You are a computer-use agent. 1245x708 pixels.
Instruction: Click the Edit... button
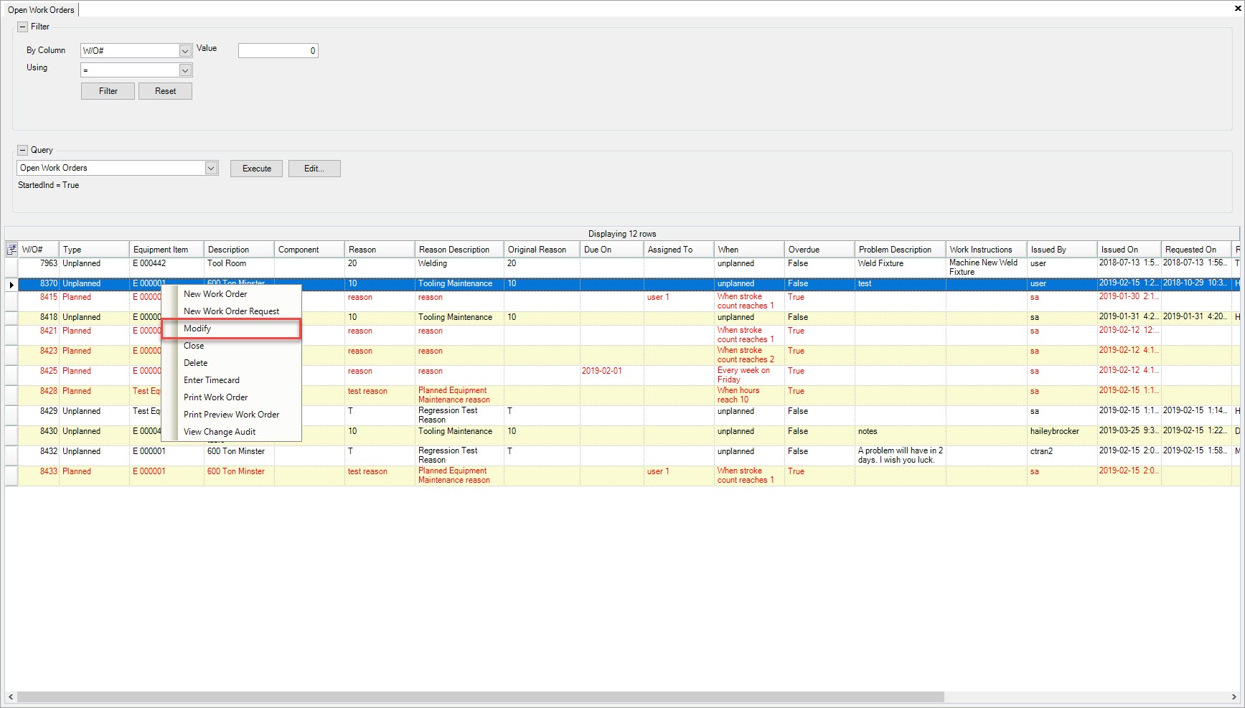point(314,169)
